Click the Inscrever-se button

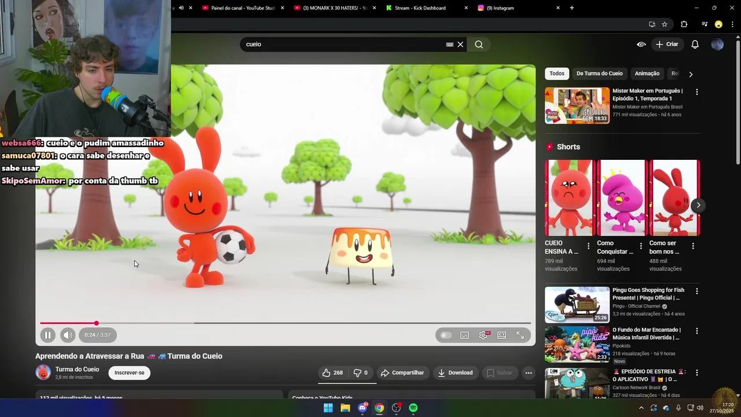click(129, 373)
